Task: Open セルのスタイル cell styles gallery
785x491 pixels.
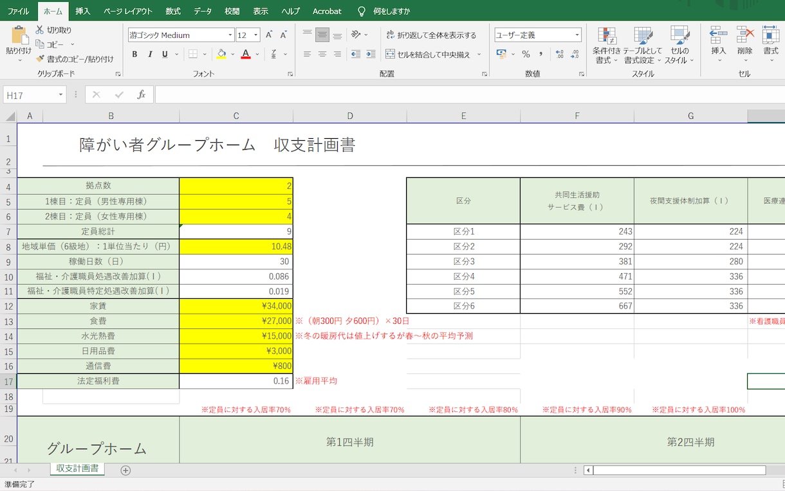Action: coord(679,45)
